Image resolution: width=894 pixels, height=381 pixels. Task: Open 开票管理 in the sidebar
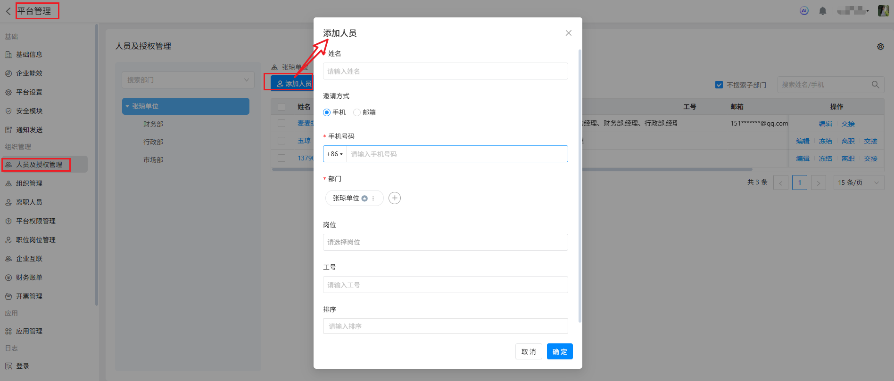[x=29, y=296]
